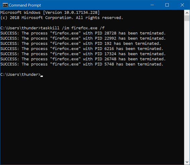Click the 2018 Microsoft Corporation copyright line

pos(62,18)
